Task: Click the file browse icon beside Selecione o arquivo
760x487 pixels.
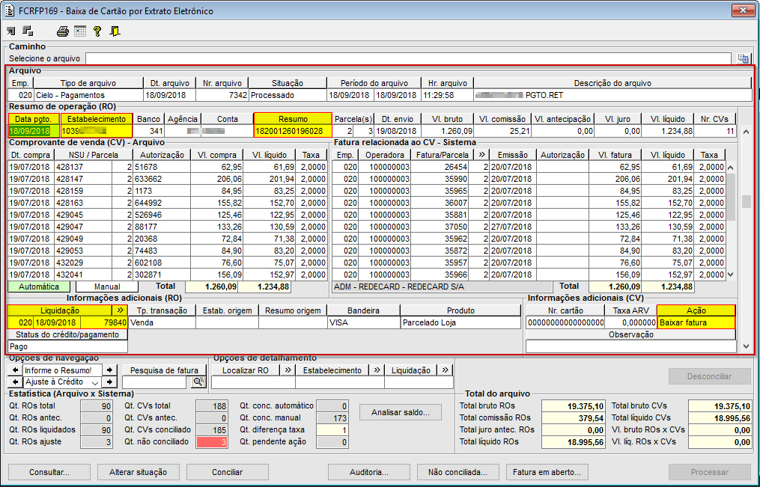Action: click(744, 58)
